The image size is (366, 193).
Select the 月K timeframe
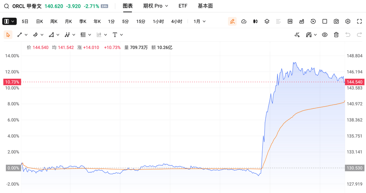pos(68,22)
